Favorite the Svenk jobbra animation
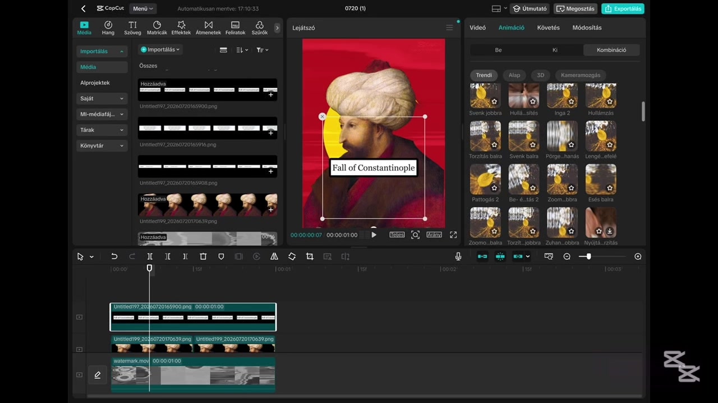 click(x=494, y=101)
